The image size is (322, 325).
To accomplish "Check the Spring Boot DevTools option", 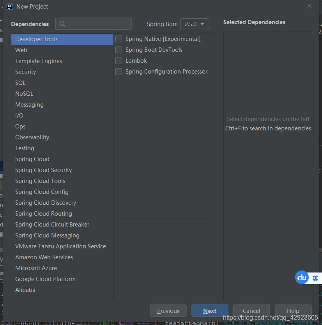I will pyautogui.click(x=119, y=50).
